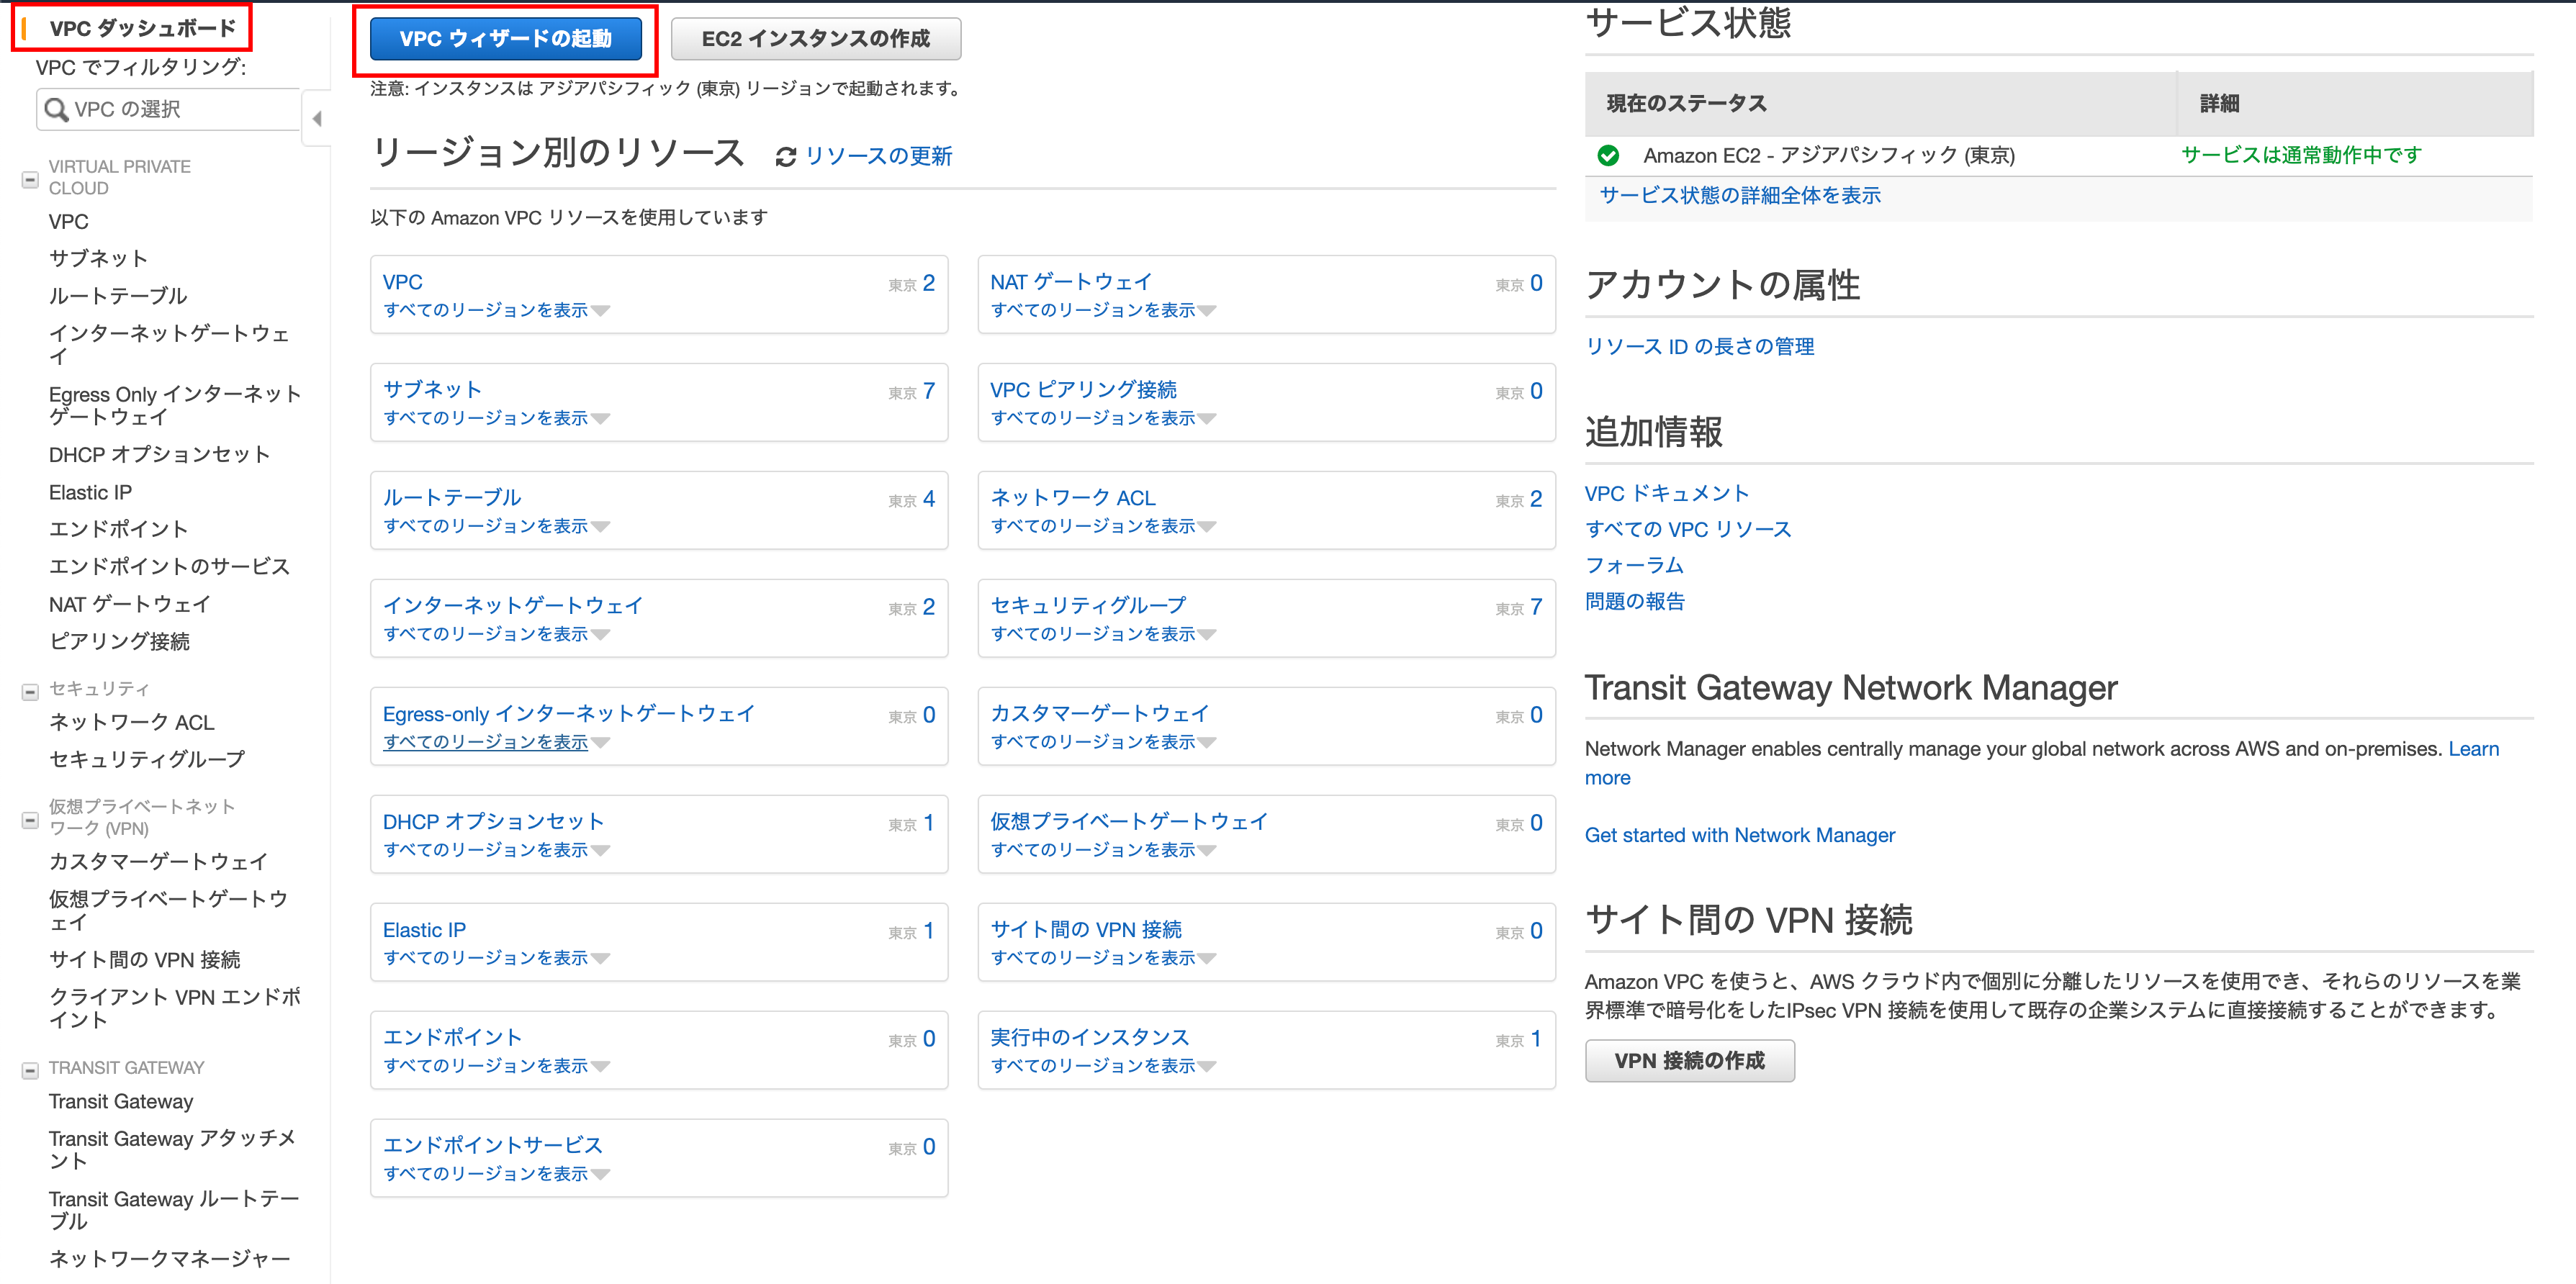2576x1284 pixels.
Task: Collapse the VIRTUAL PRIVATE CLOUD section
Action: 30,180
